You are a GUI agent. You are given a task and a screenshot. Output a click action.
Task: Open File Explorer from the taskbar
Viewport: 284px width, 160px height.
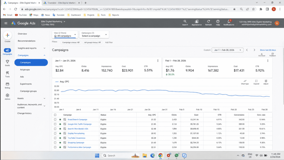pyautogui.click(x=144, y=156)
